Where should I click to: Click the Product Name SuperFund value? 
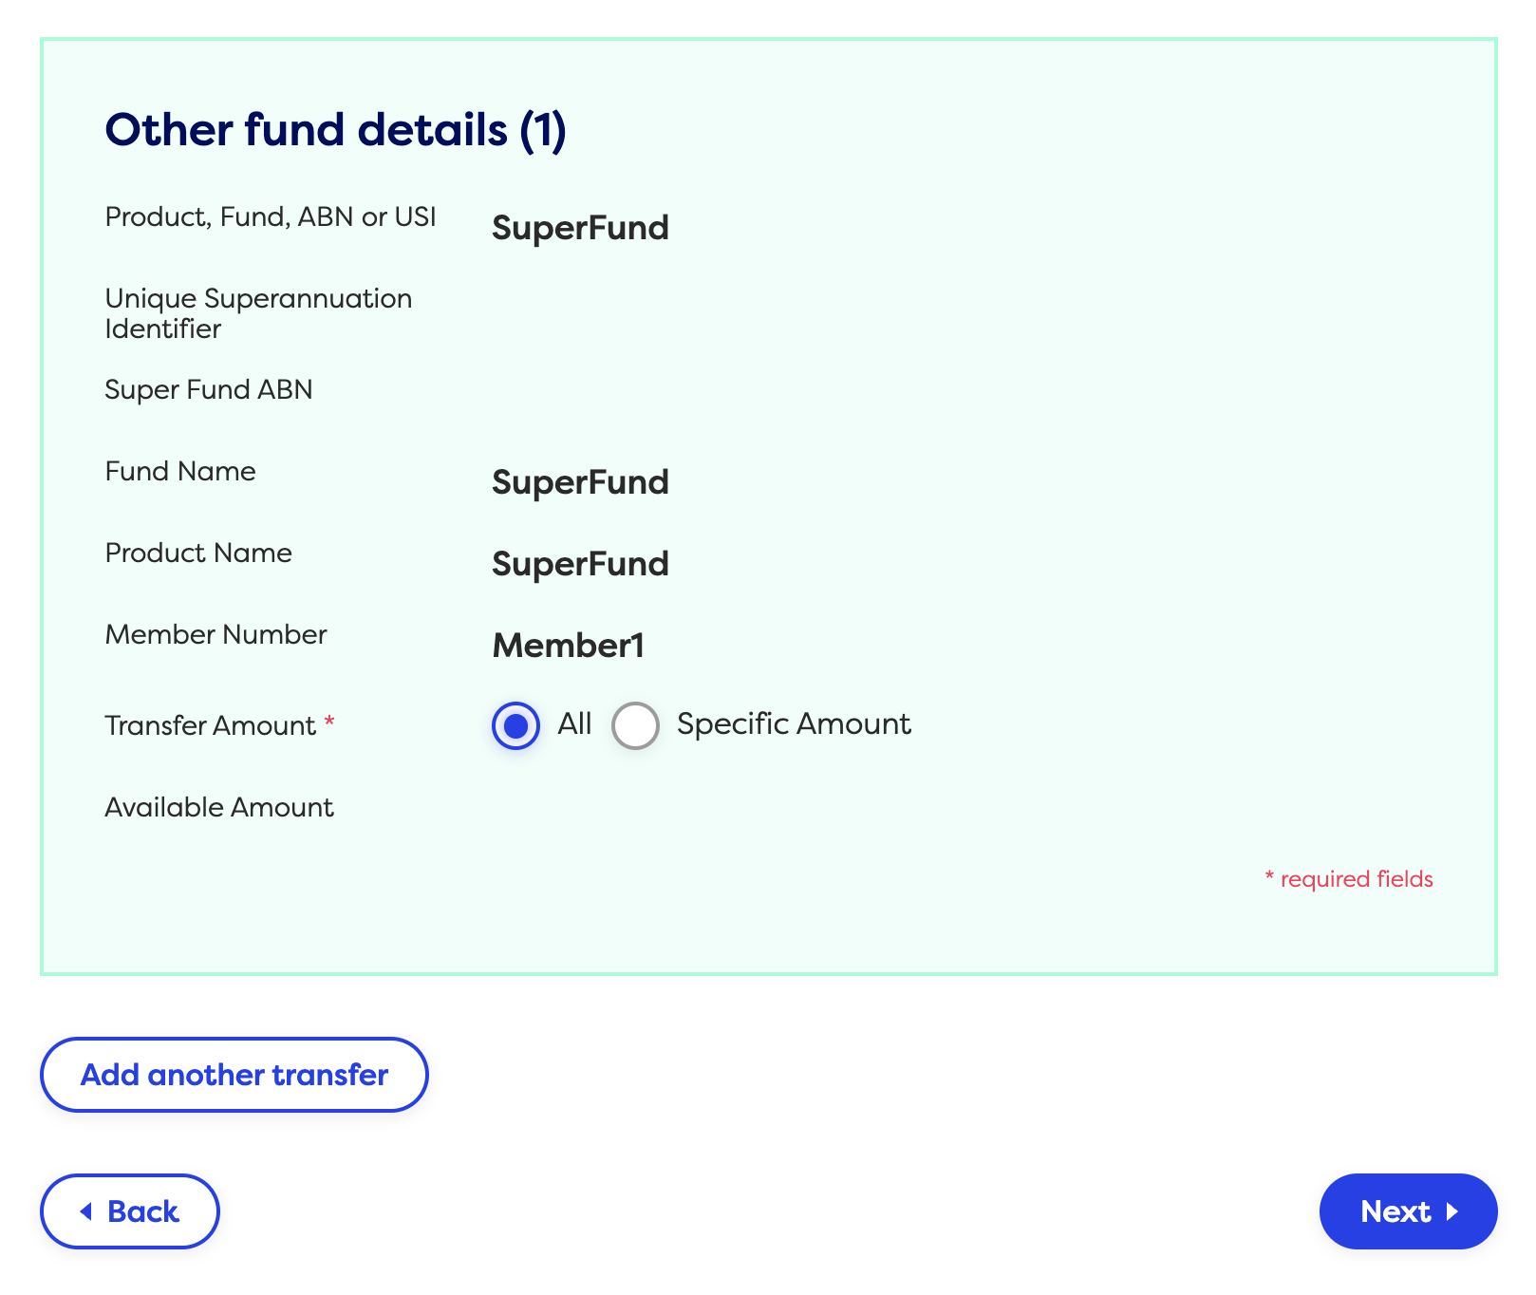(580, 563)
